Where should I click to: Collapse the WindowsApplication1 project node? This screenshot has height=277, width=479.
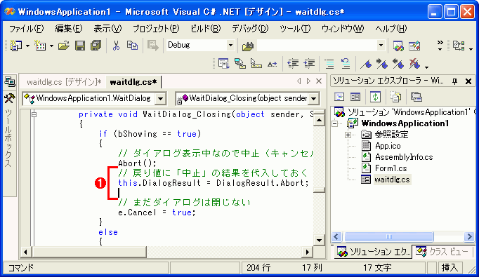pos(335,123)
